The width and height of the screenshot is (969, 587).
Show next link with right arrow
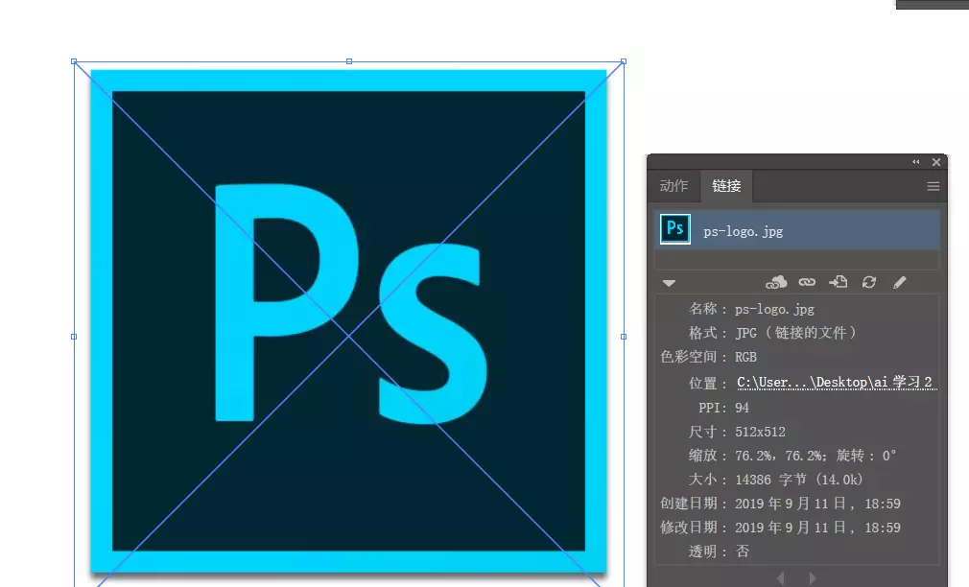point(813,578)
